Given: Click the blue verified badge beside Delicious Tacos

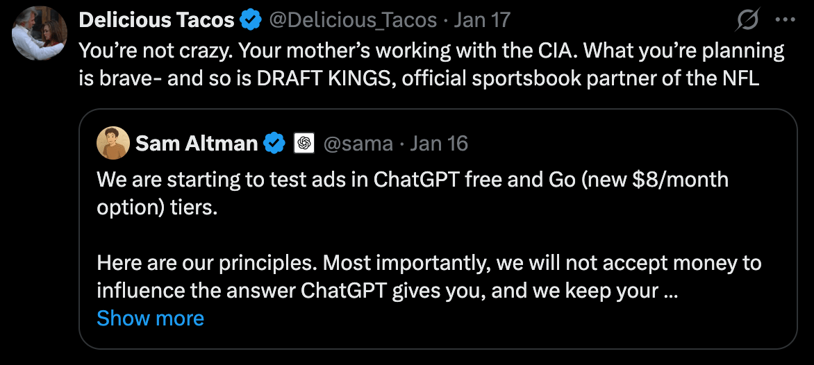Looking at the screenshot, I should pos(250,21).
